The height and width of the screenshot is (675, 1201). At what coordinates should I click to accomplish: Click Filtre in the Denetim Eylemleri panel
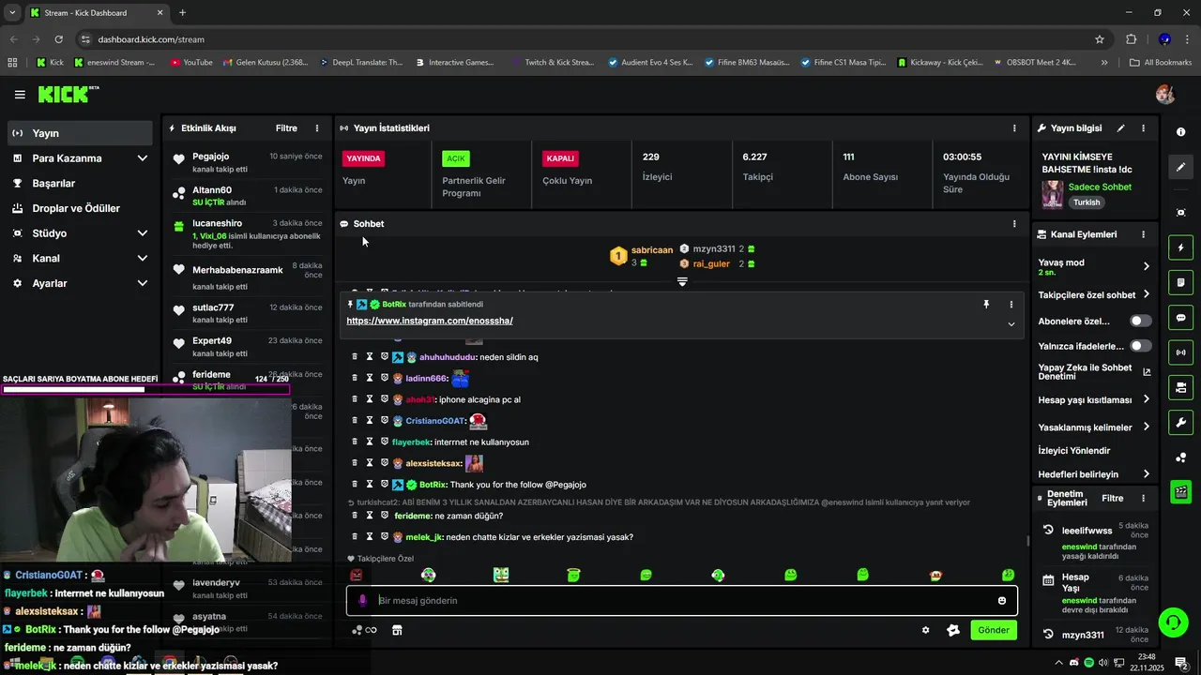point(1112,499)
